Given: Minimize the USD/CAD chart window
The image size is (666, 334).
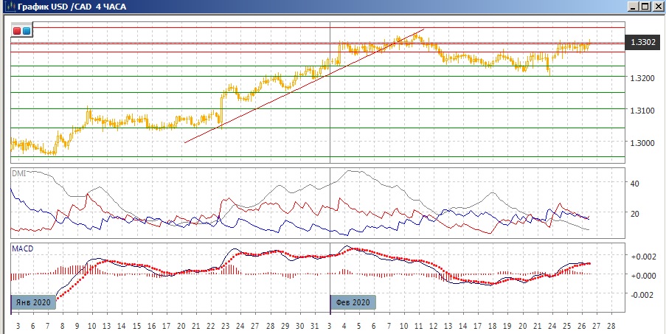Looking at the screenshot, I should click(633, 7).
